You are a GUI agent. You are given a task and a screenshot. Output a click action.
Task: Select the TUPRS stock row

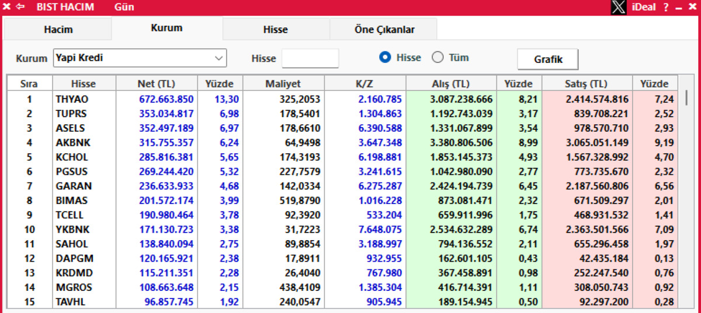342,114
